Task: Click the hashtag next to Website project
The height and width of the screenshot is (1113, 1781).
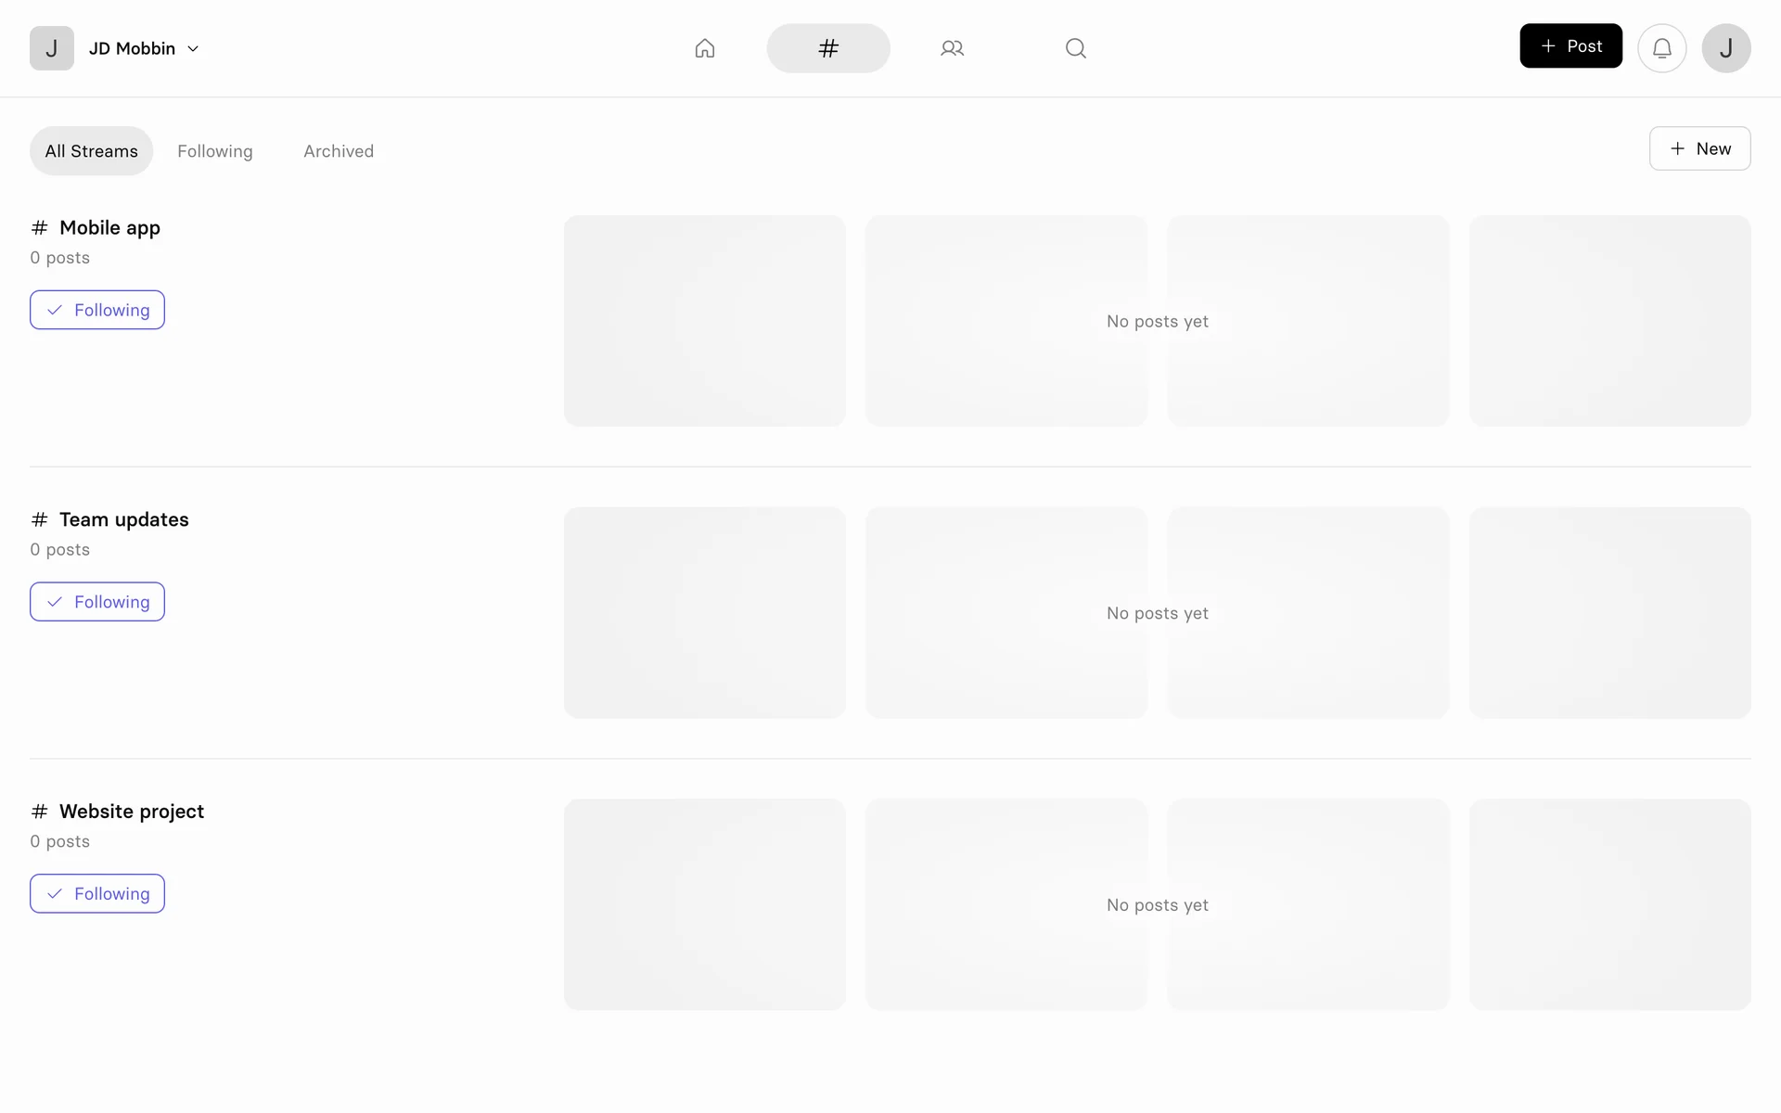Action: (x=39, y=812)
